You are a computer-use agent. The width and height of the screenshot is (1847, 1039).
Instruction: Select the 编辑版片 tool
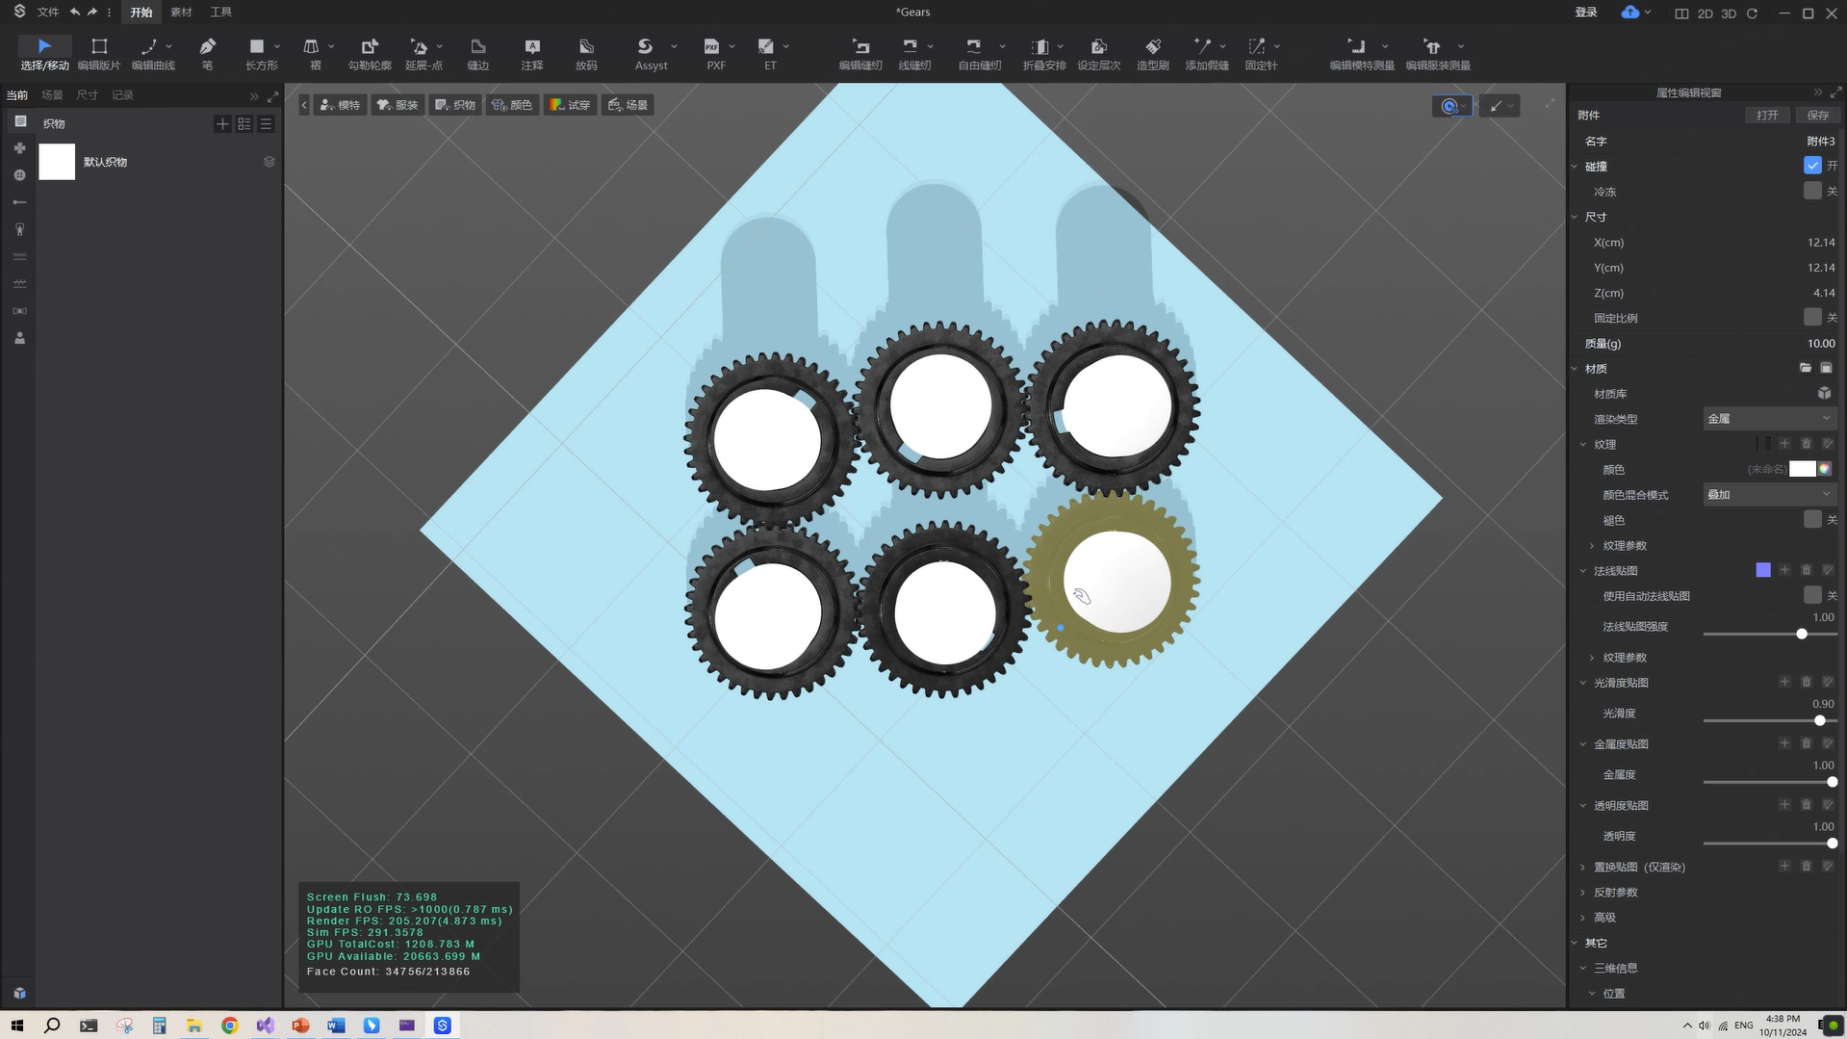click(98, 53)
